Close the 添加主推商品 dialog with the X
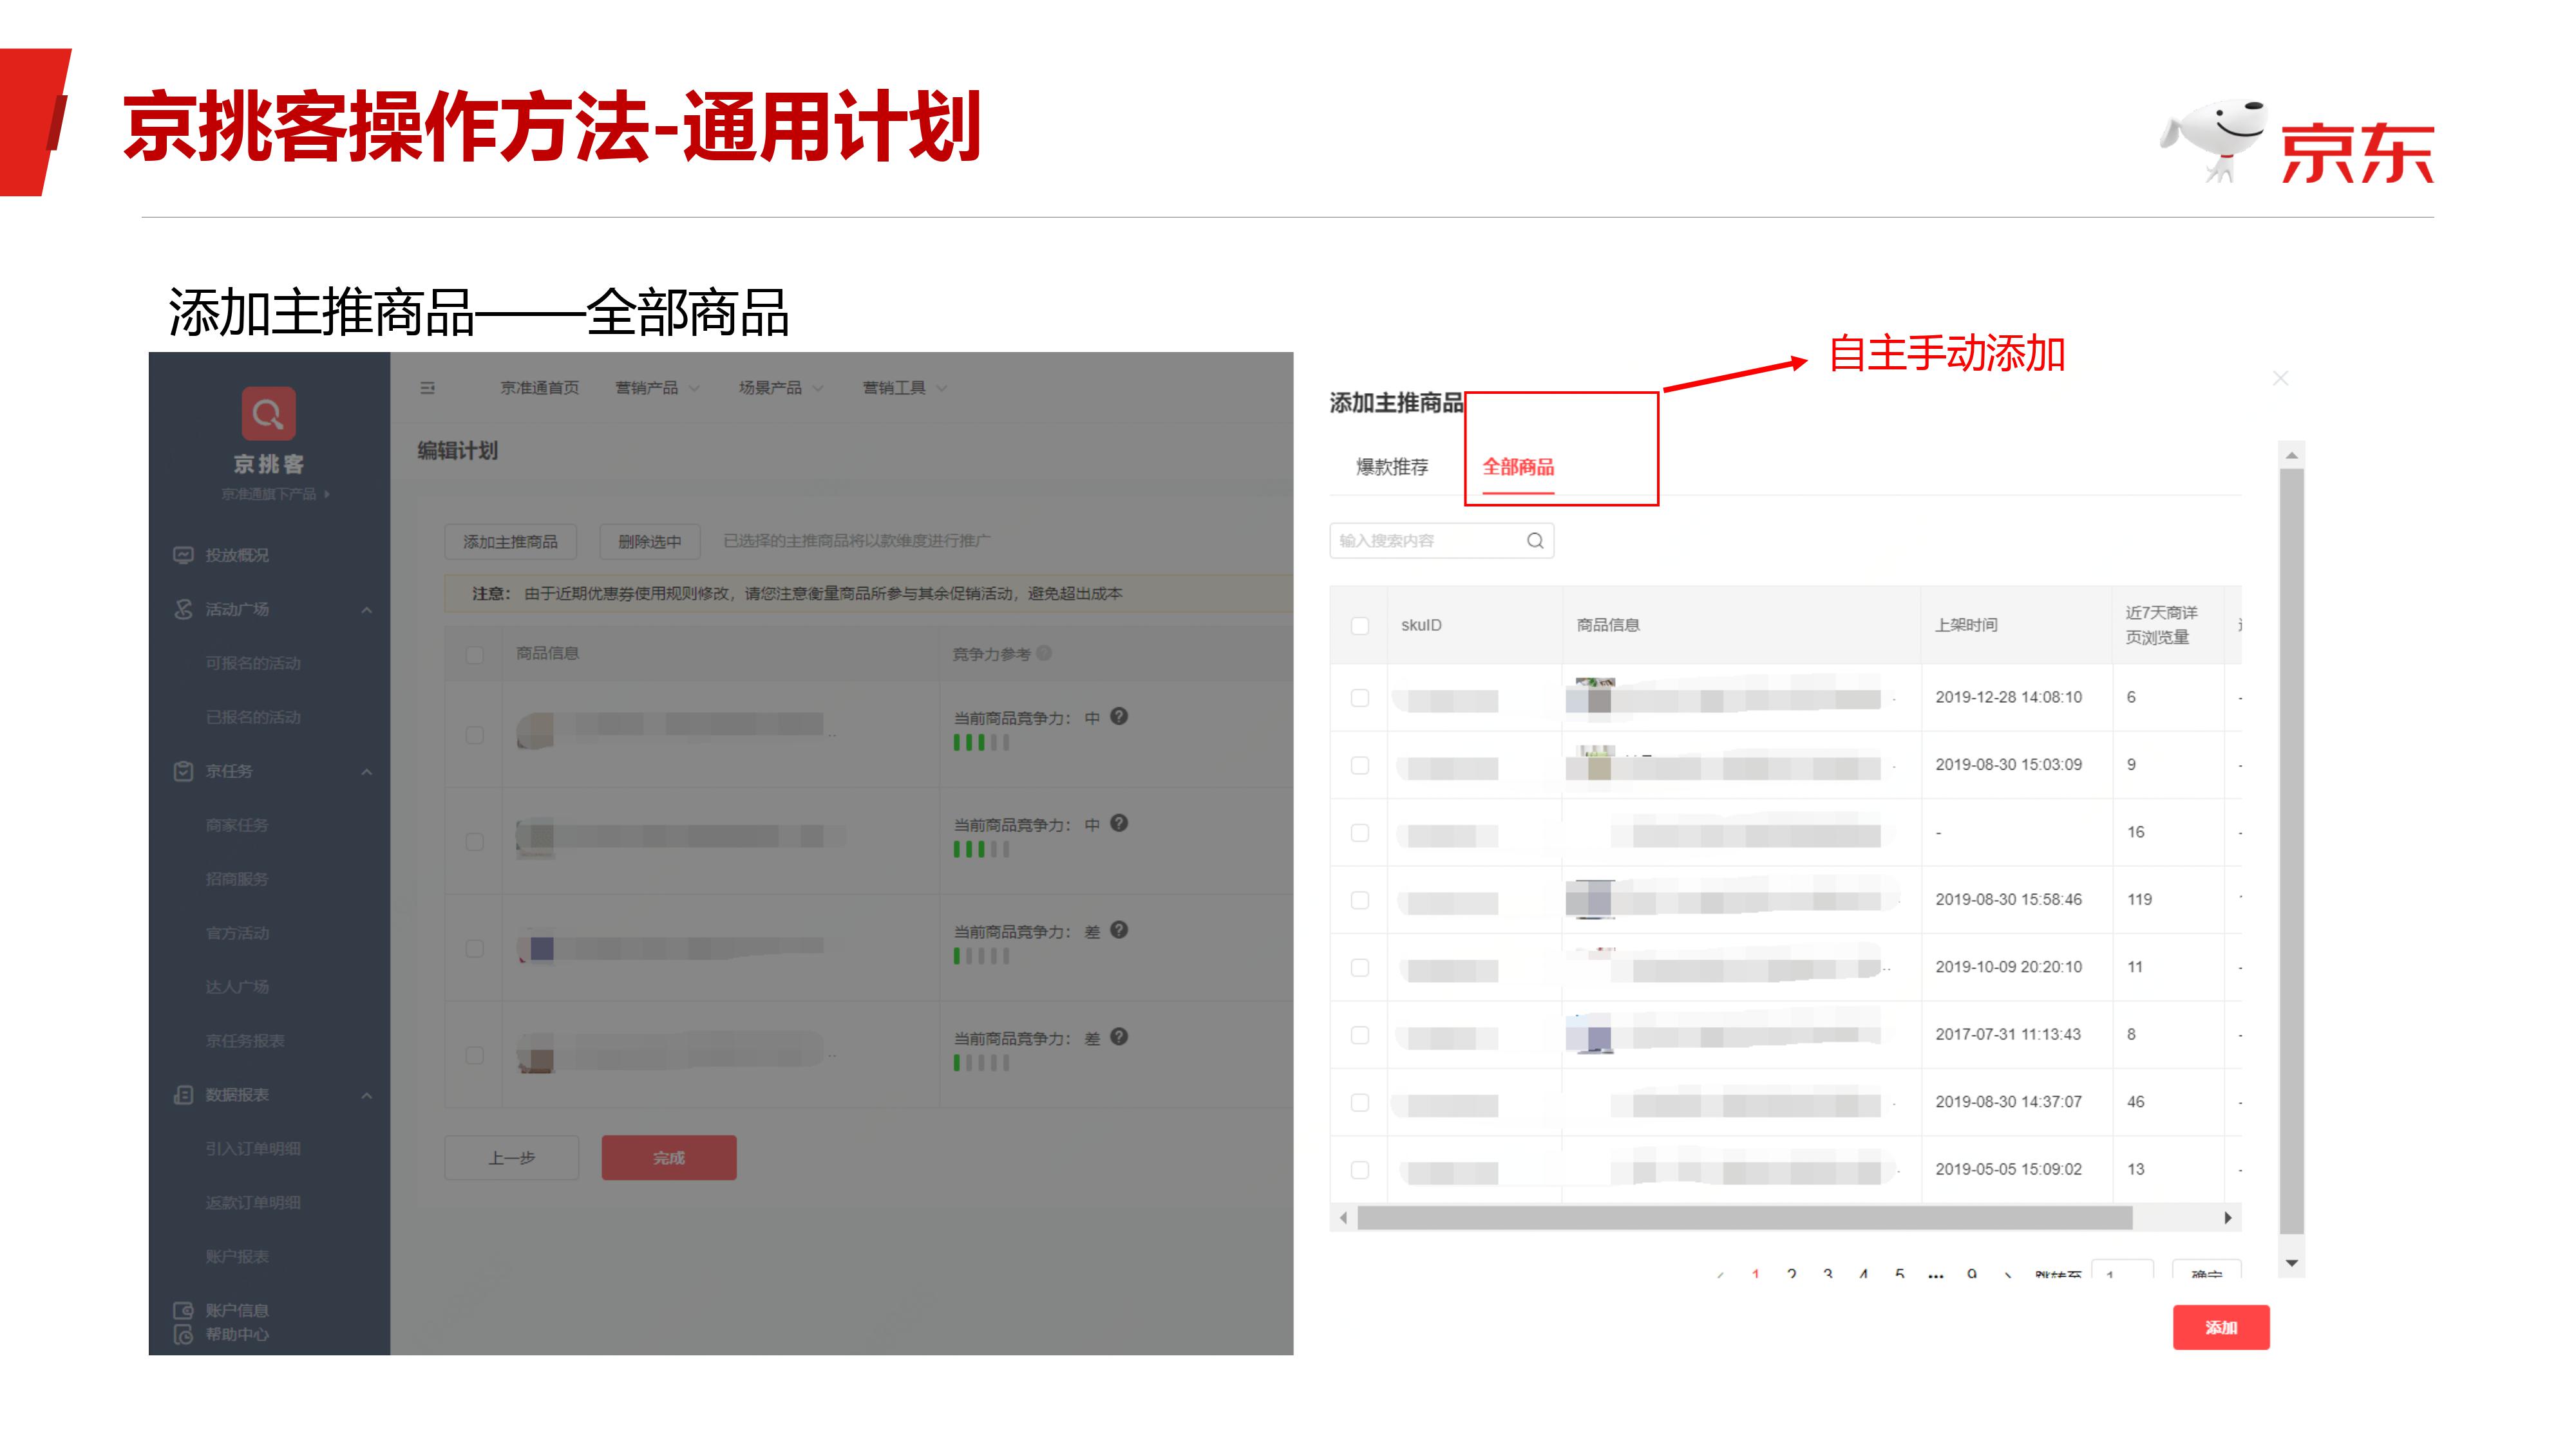Screen dimensions: 2576x1448 click(2280, 378)
